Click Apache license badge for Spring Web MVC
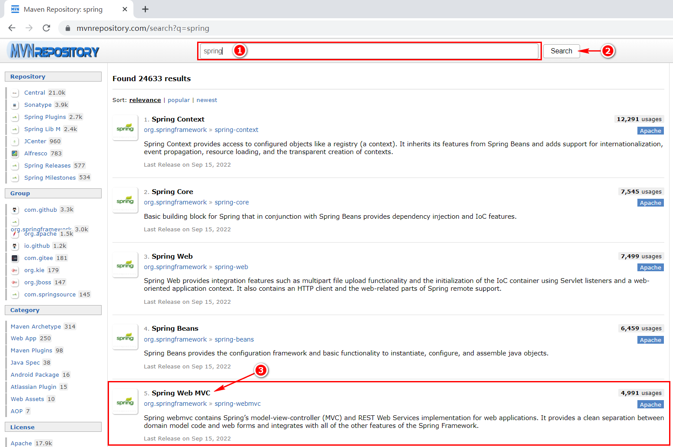Screen dimensions: 673x447 click(650, 404)
